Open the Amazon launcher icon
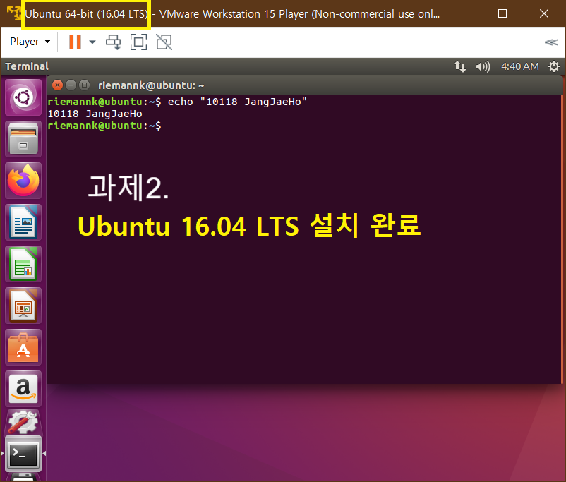This screenshot has height=482, width=566. coord(23,389)
